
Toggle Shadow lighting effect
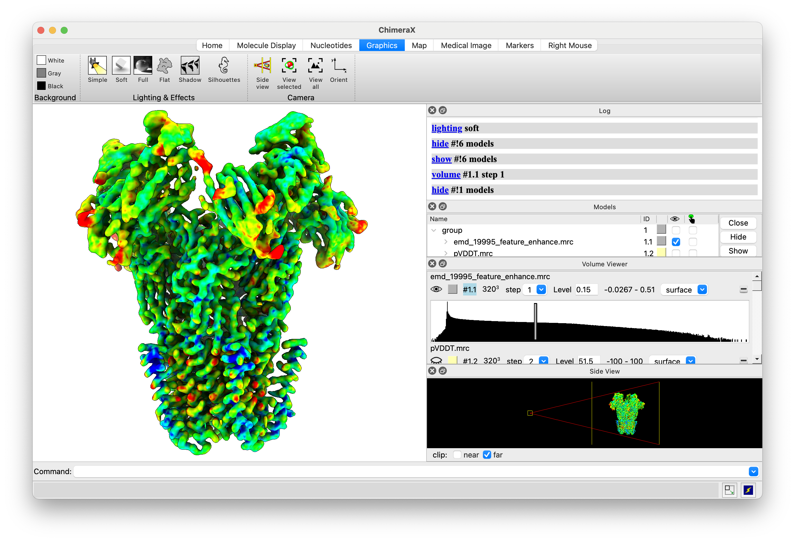(x=190, y=69)
